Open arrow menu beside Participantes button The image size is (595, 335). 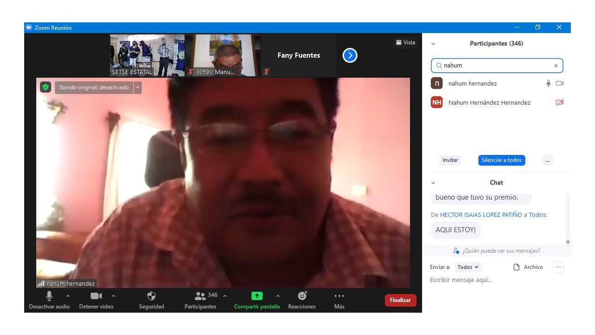click(225, 296)
